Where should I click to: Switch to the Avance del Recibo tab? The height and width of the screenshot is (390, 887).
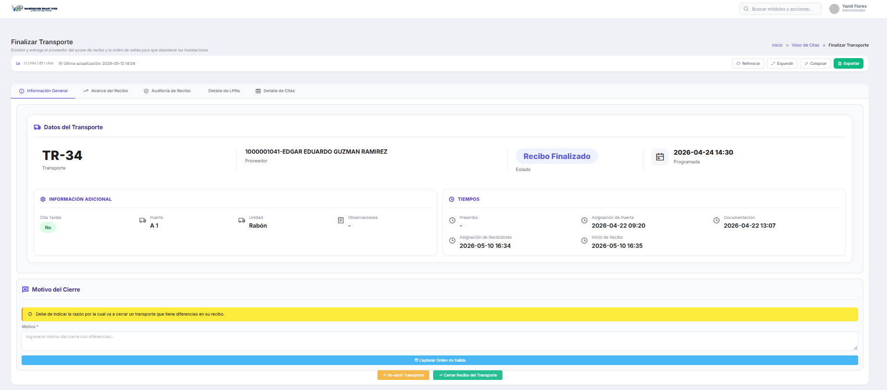pyautogui.click(x=106, y=91)
